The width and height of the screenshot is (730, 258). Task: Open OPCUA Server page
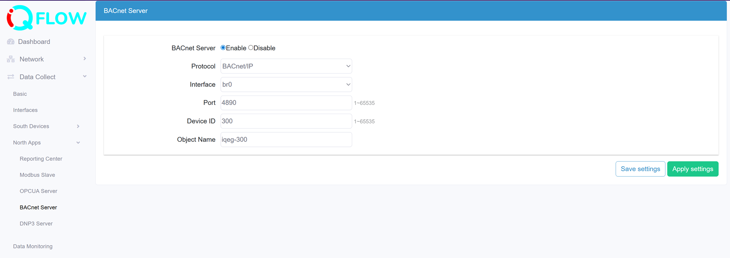(x=38, y=191)
